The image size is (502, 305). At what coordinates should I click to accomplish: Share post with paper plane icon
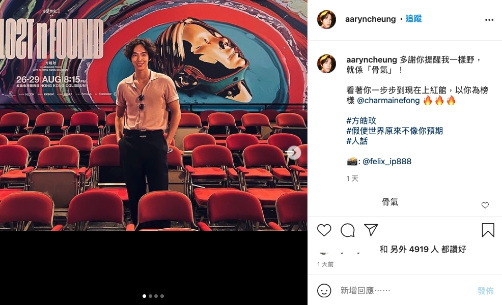[x=371, y=230]
